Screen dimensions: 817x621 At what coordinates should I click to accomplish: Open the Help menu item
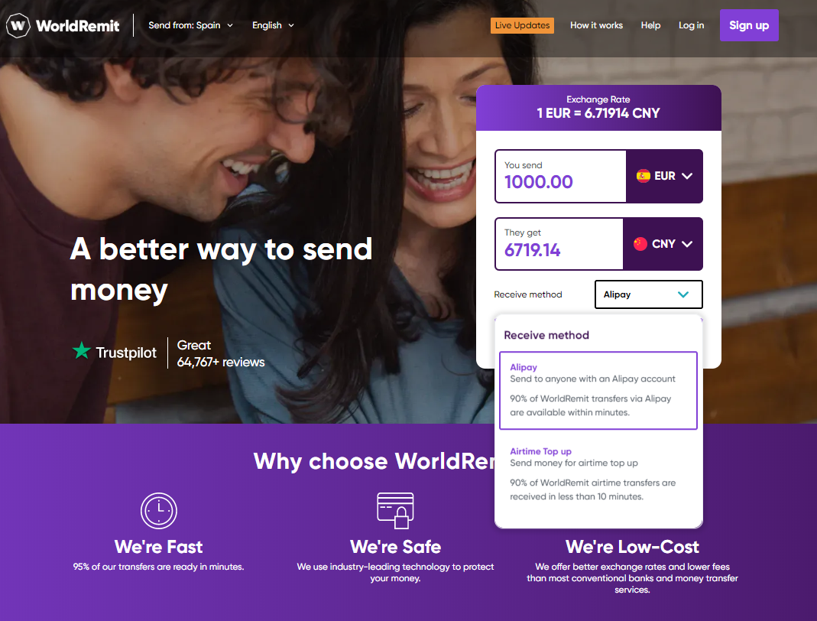pyautogui.click(x=650, y=25)
